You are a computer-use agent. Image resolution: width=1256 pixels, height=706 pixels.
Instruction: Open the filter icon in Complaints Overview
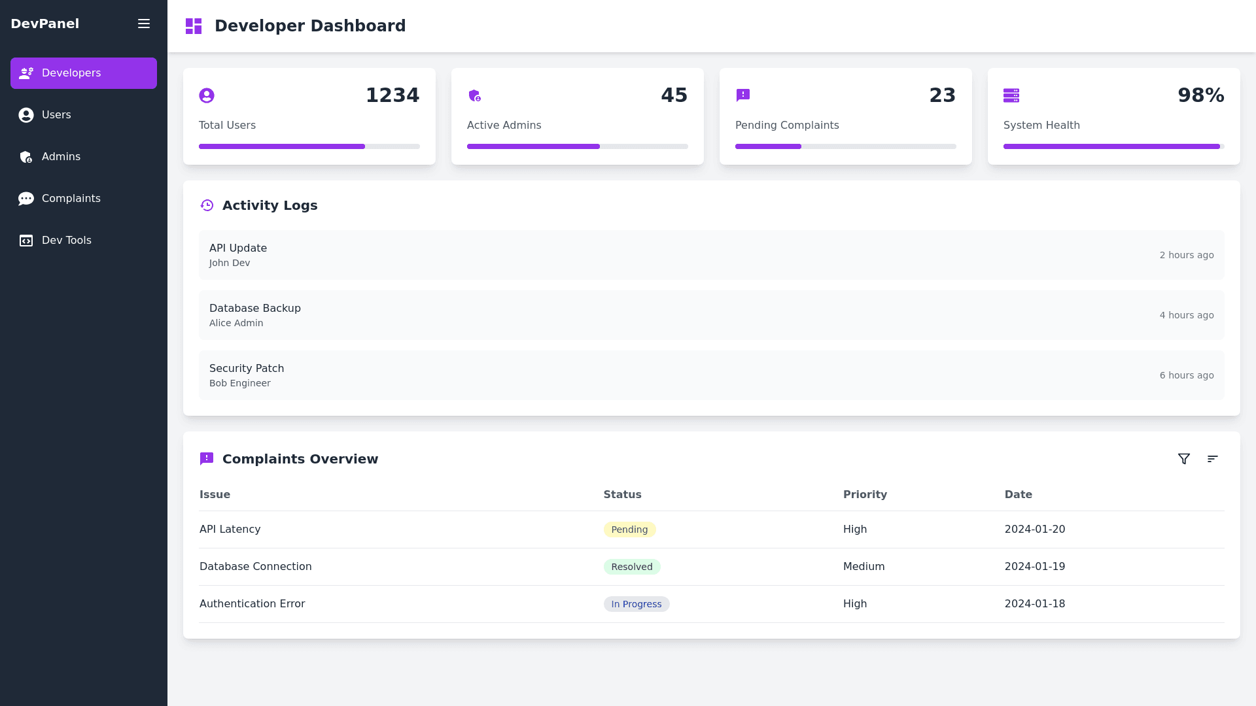[1184, 458]
